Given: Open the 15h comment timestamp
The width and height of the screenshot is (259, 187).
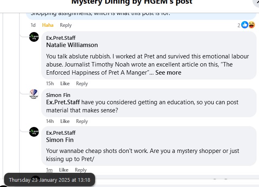Looking at the screenshot, I should tap(50, 84).
